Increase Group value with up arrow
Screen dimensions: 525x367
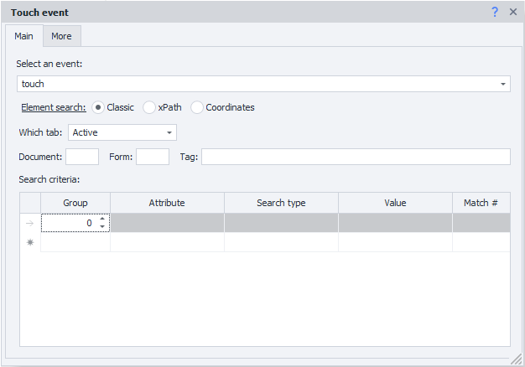[x=102, y=220]
